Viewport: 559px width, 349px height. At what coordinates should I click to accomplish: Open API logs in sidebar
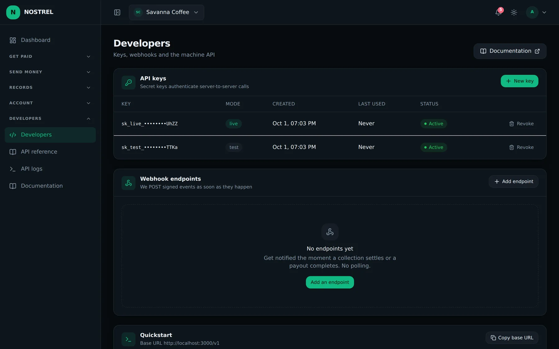[50, 169]
